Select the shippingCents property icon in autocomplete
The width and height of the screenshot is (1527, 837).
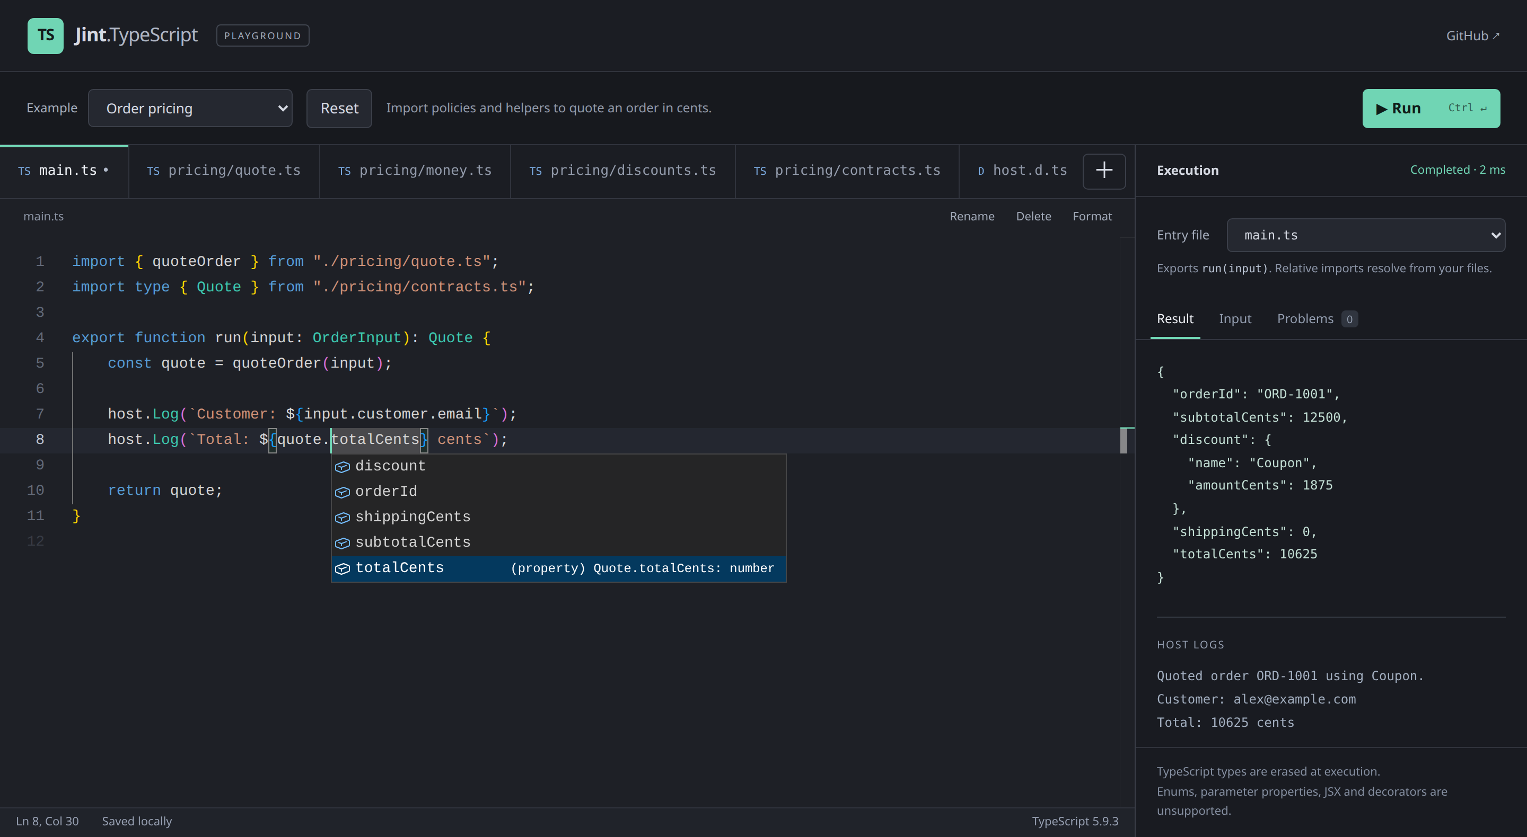point(342,518)
